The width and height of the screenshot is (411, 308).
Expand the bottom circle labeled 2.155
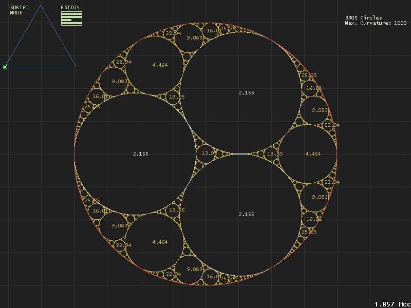[x=247, y=215]
